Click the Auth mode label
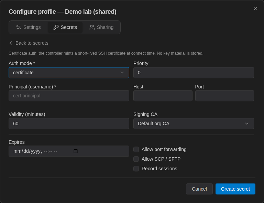The height and width of the screenshot is (203, 264). 22,63
